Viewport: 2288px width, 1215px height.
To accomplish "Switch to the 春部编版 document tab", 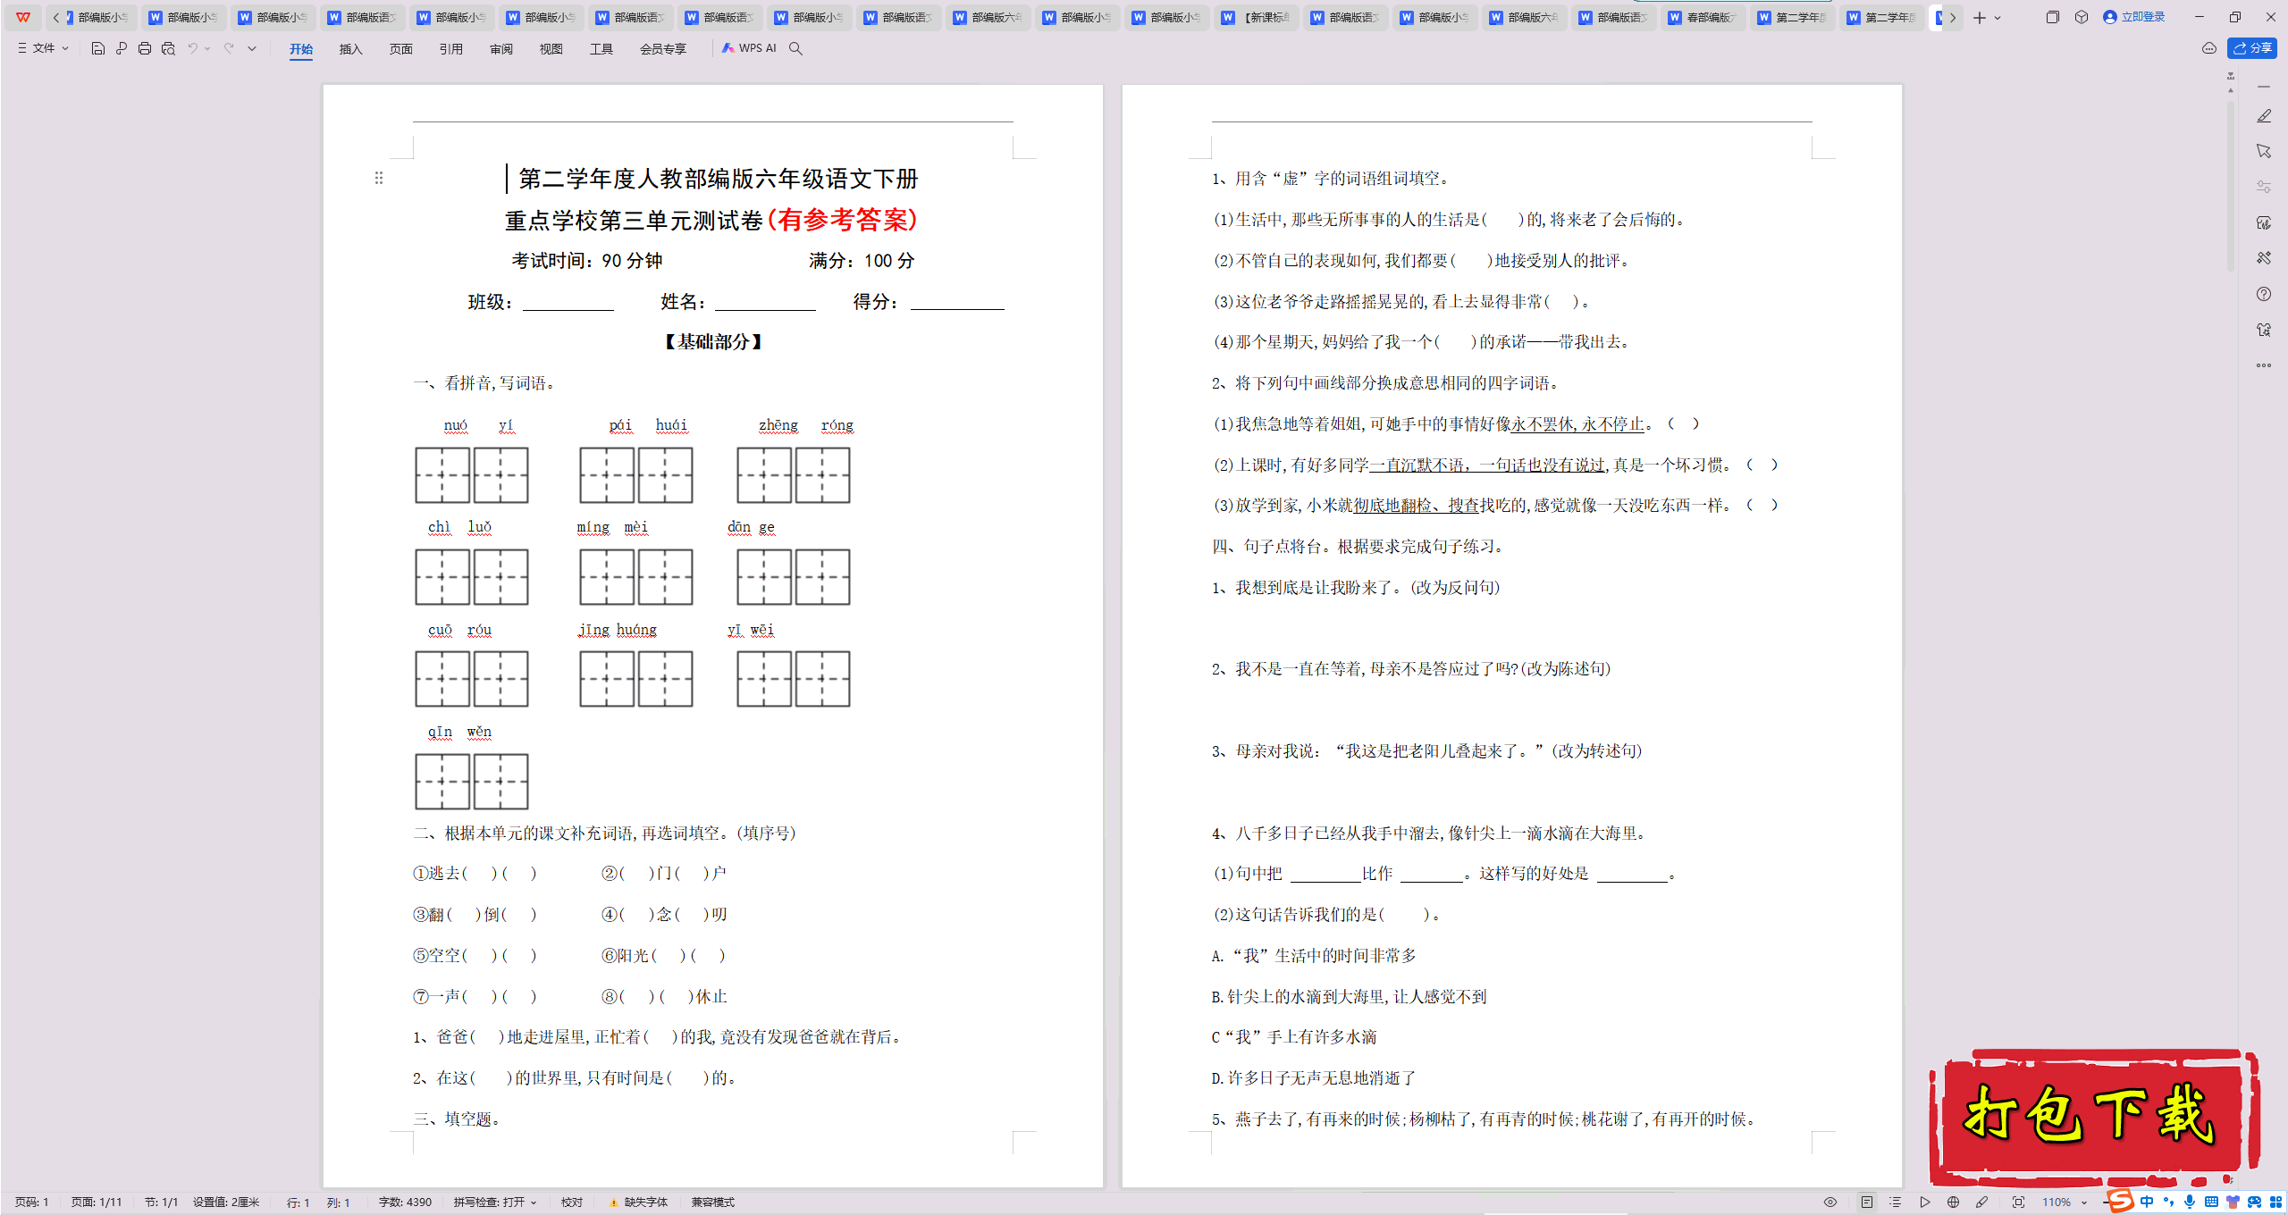I will click(x=1703, y=18).
